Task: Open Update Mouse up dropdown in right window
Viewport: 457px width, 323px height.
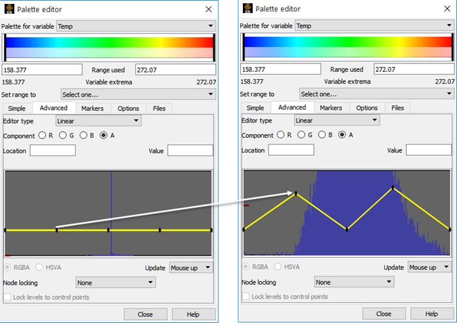Action: [430, 267]
